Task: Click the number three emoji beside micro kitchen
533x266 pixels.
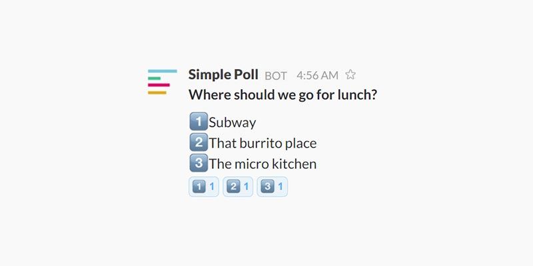Action: pos(198,163)
